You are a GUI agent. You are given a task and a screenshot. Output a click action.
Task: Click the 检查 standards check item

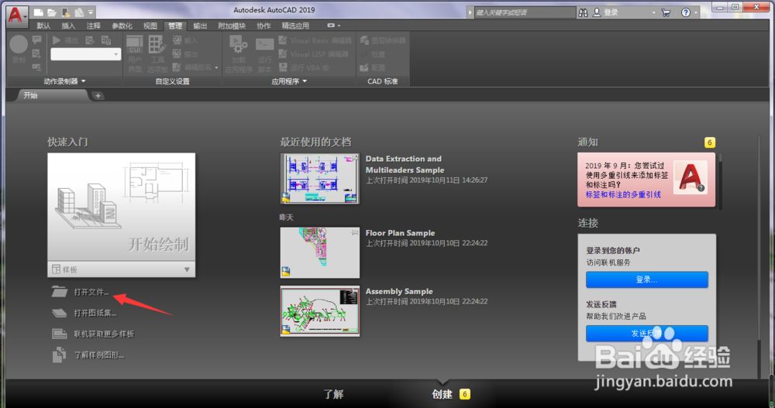point(374,54)
